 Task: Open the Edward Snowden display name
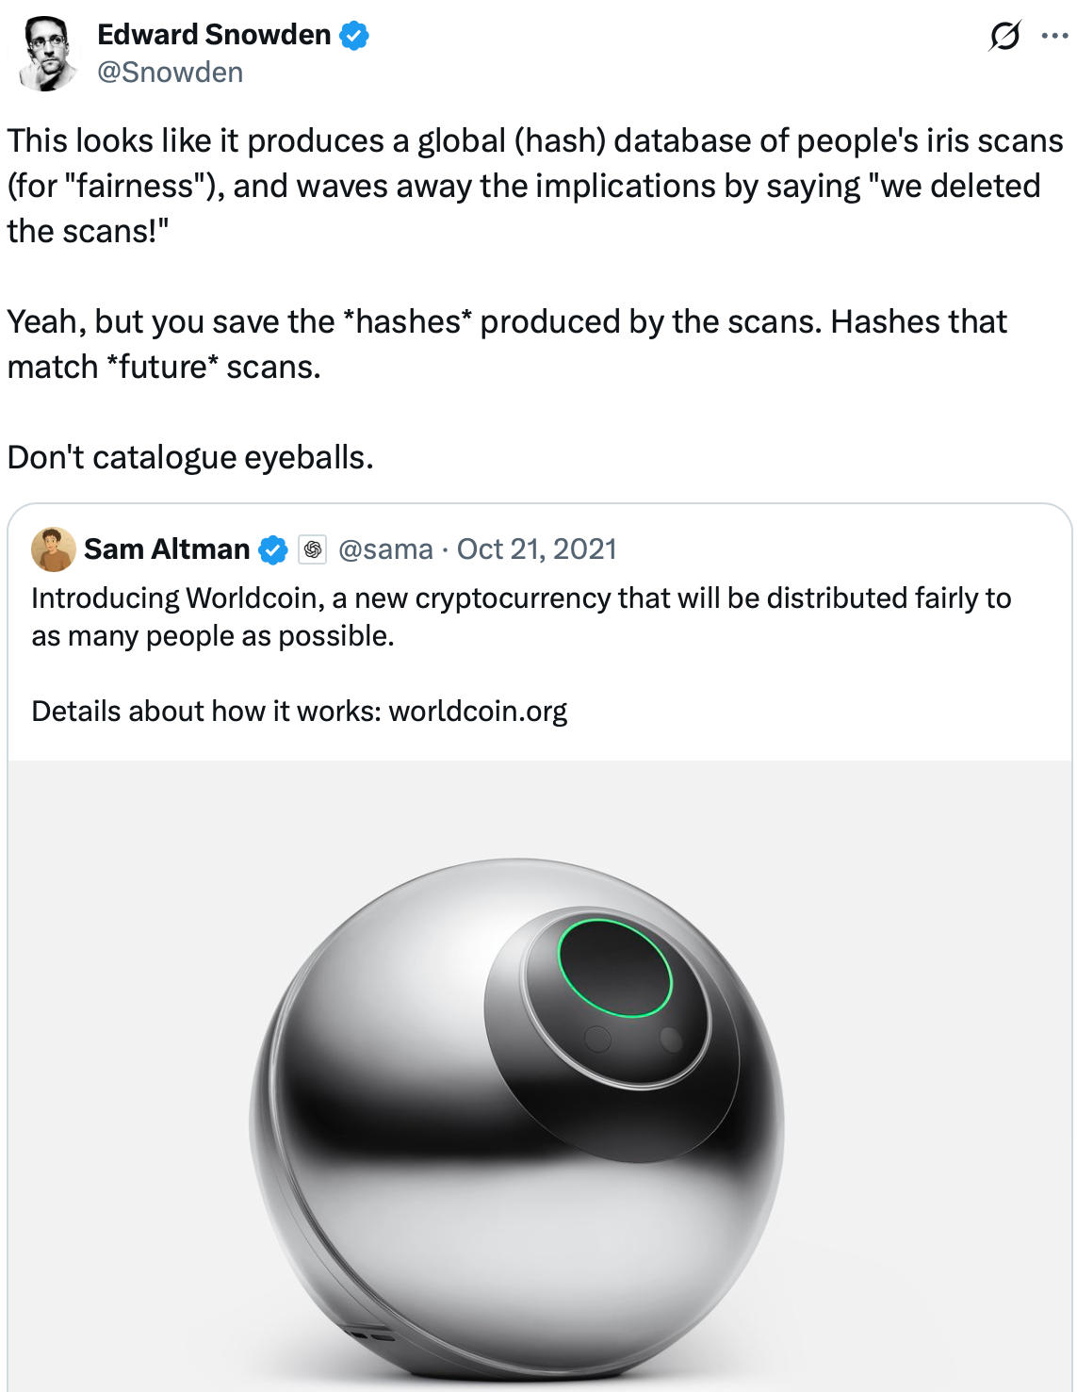pos(214,35)
